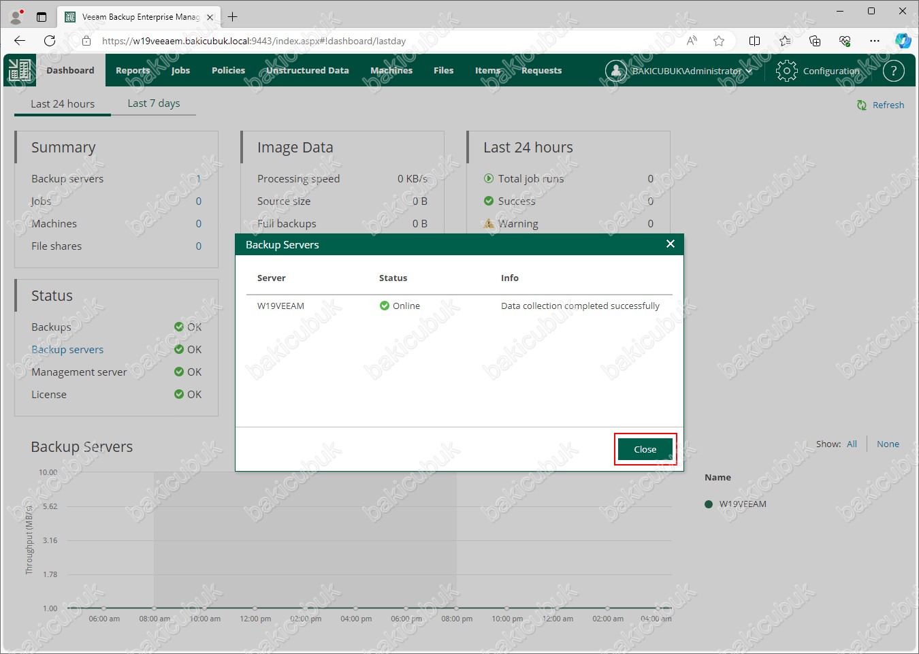
Task: Add page to favorites star icon
Action: coord(719,41)
